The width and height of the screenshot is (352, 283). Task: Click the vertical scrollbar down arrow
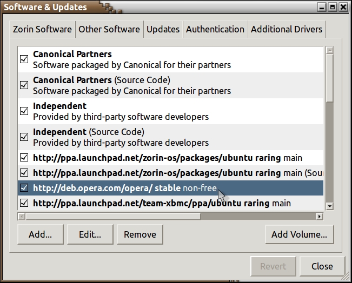click(329, 207)
